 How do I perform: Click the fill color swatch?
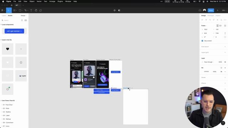coord(202,71)
